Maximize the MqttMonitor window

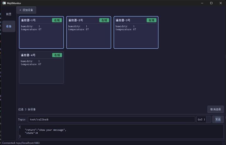pos(211,3)
